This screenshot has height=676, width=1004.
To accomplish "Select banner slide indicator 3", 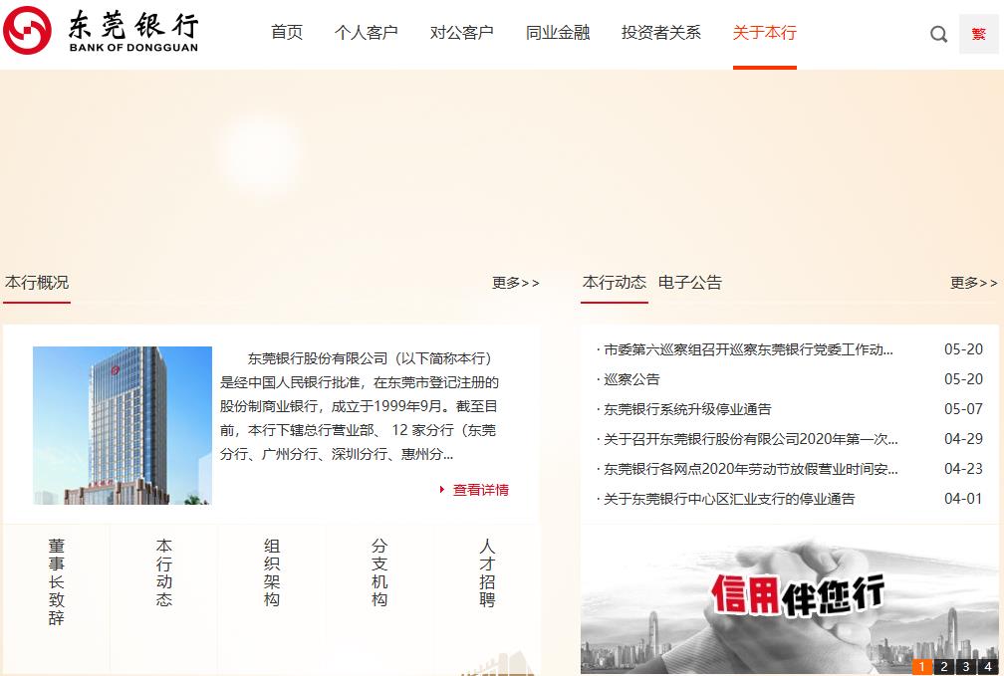I will [x=966, y=666].
